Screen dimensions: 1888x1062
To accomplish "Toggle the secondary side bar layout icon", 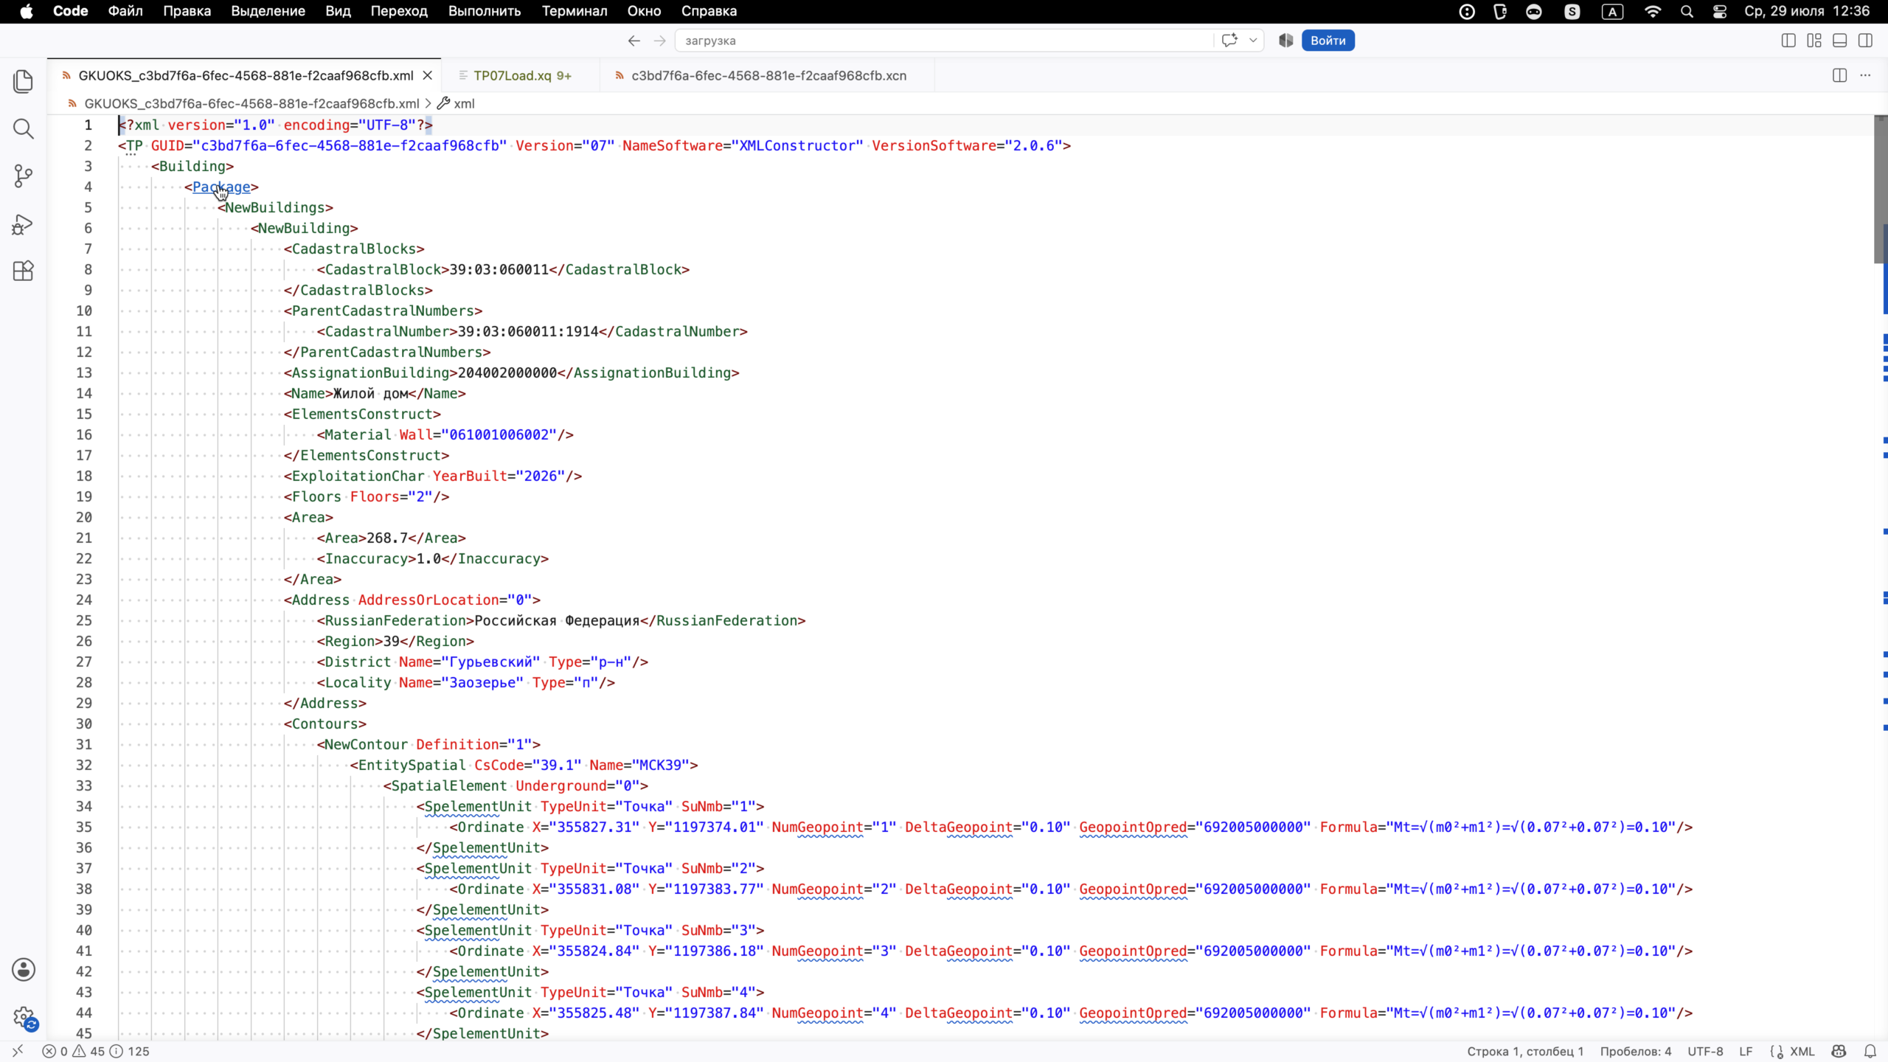I will point(1866,41).
